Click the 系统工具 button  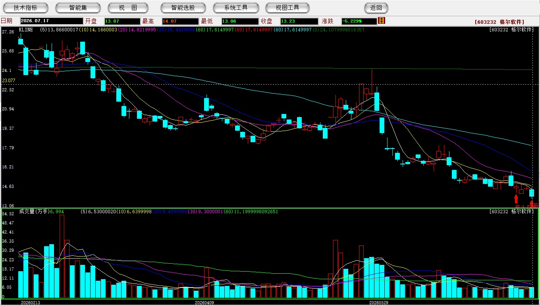click(x=236, y=8)
